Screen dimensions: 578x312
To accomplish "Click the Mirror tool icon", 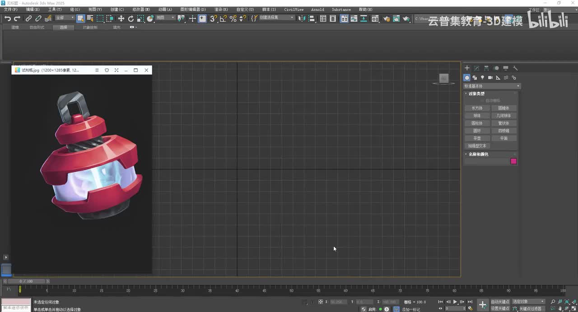I will coord(302,18).
